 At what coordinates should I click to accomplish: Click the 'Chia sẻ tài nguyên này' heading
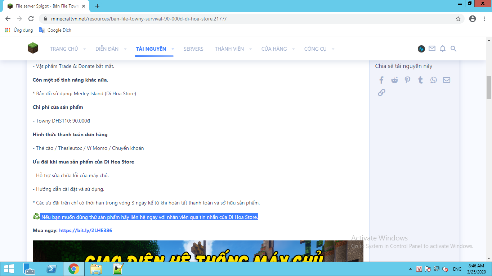pos(404,66)
